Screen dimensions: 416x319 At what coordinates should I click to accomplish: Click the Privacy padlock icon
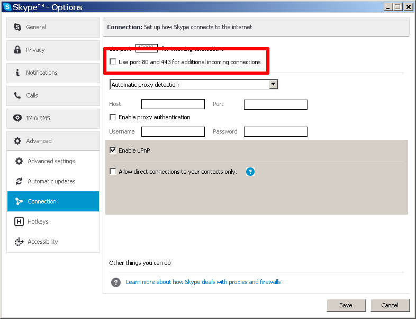coord(17,50)
